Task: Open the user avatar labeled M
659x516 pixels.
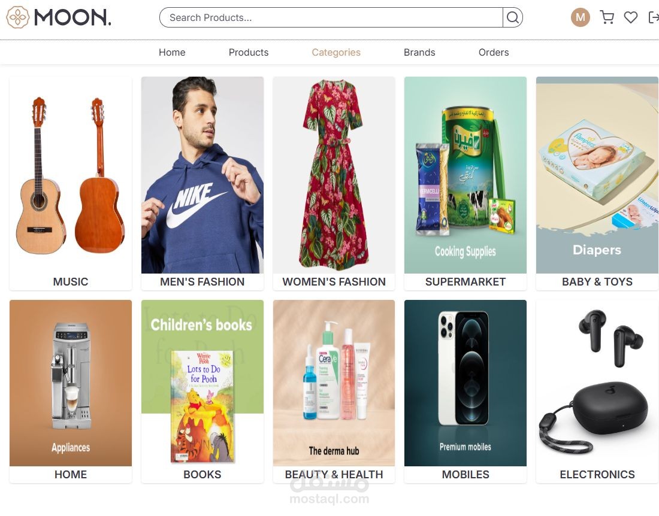Action: (x=581, y=17)
